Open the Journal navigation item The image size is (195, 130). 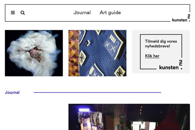pyautogui.click(x=82, y=13)
